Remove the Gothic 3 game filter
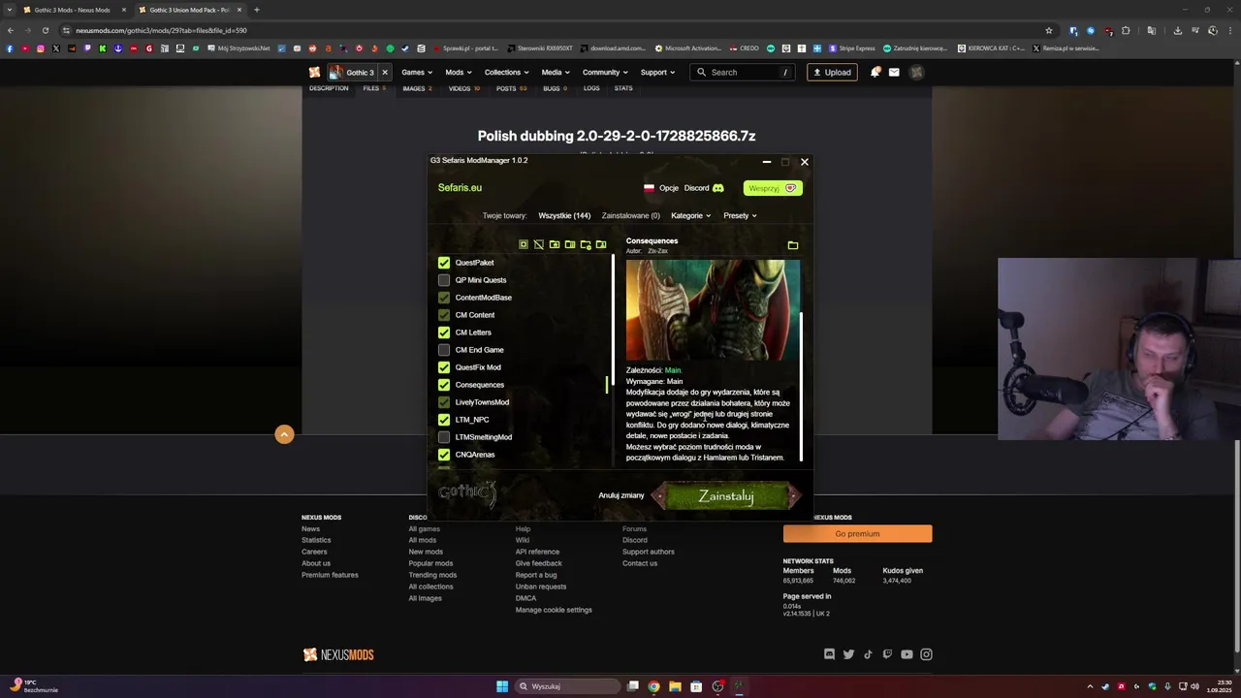The height and width of the screenshot is (698, 1241). [x=384, y=72]
